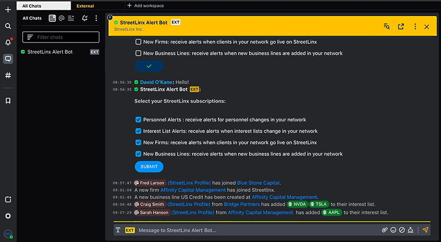Uncheck the Personnel Alerts checkbox
Viewport: 441px width, 242px height.
[x=138, y=120]
